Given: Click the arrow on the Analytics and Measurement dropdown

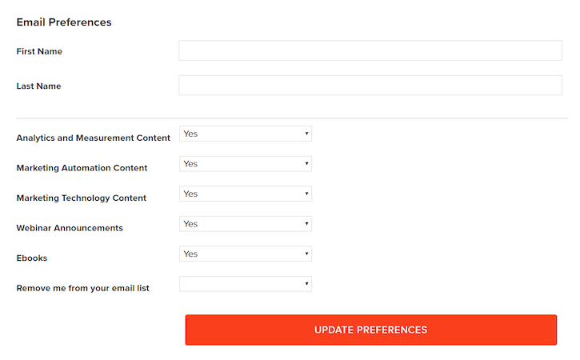Looking at the screenshot, I should coord(306,134).
